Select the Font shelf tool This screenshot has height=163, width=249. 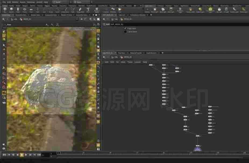tap(88, 10)
